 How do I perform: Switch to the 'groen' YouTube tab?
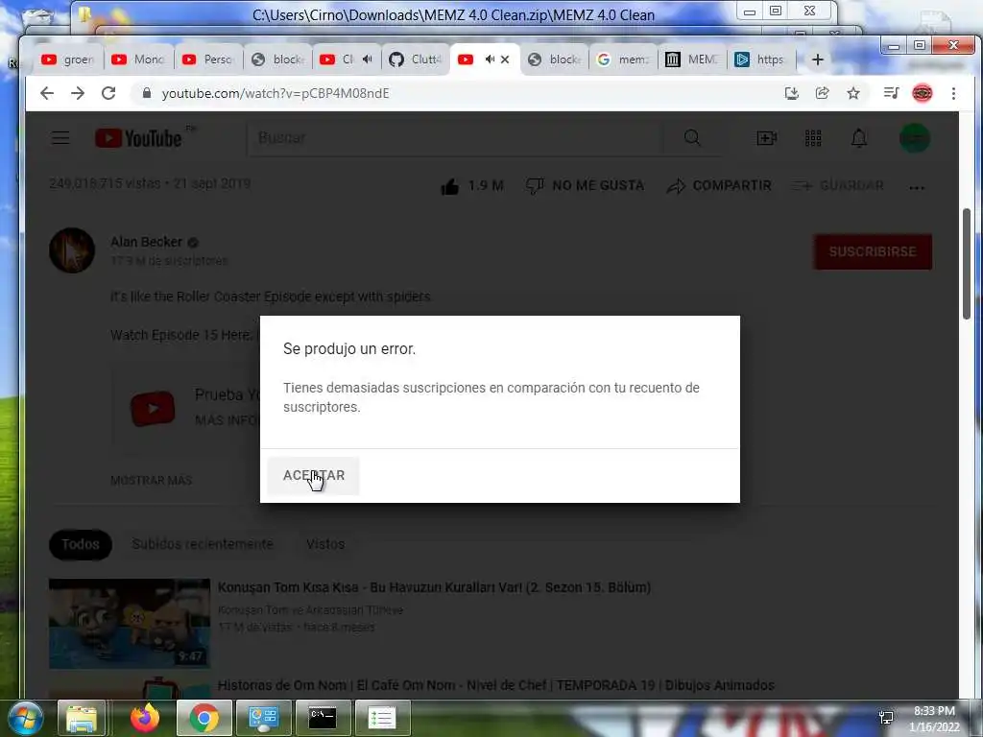click(x=69, y=59)
